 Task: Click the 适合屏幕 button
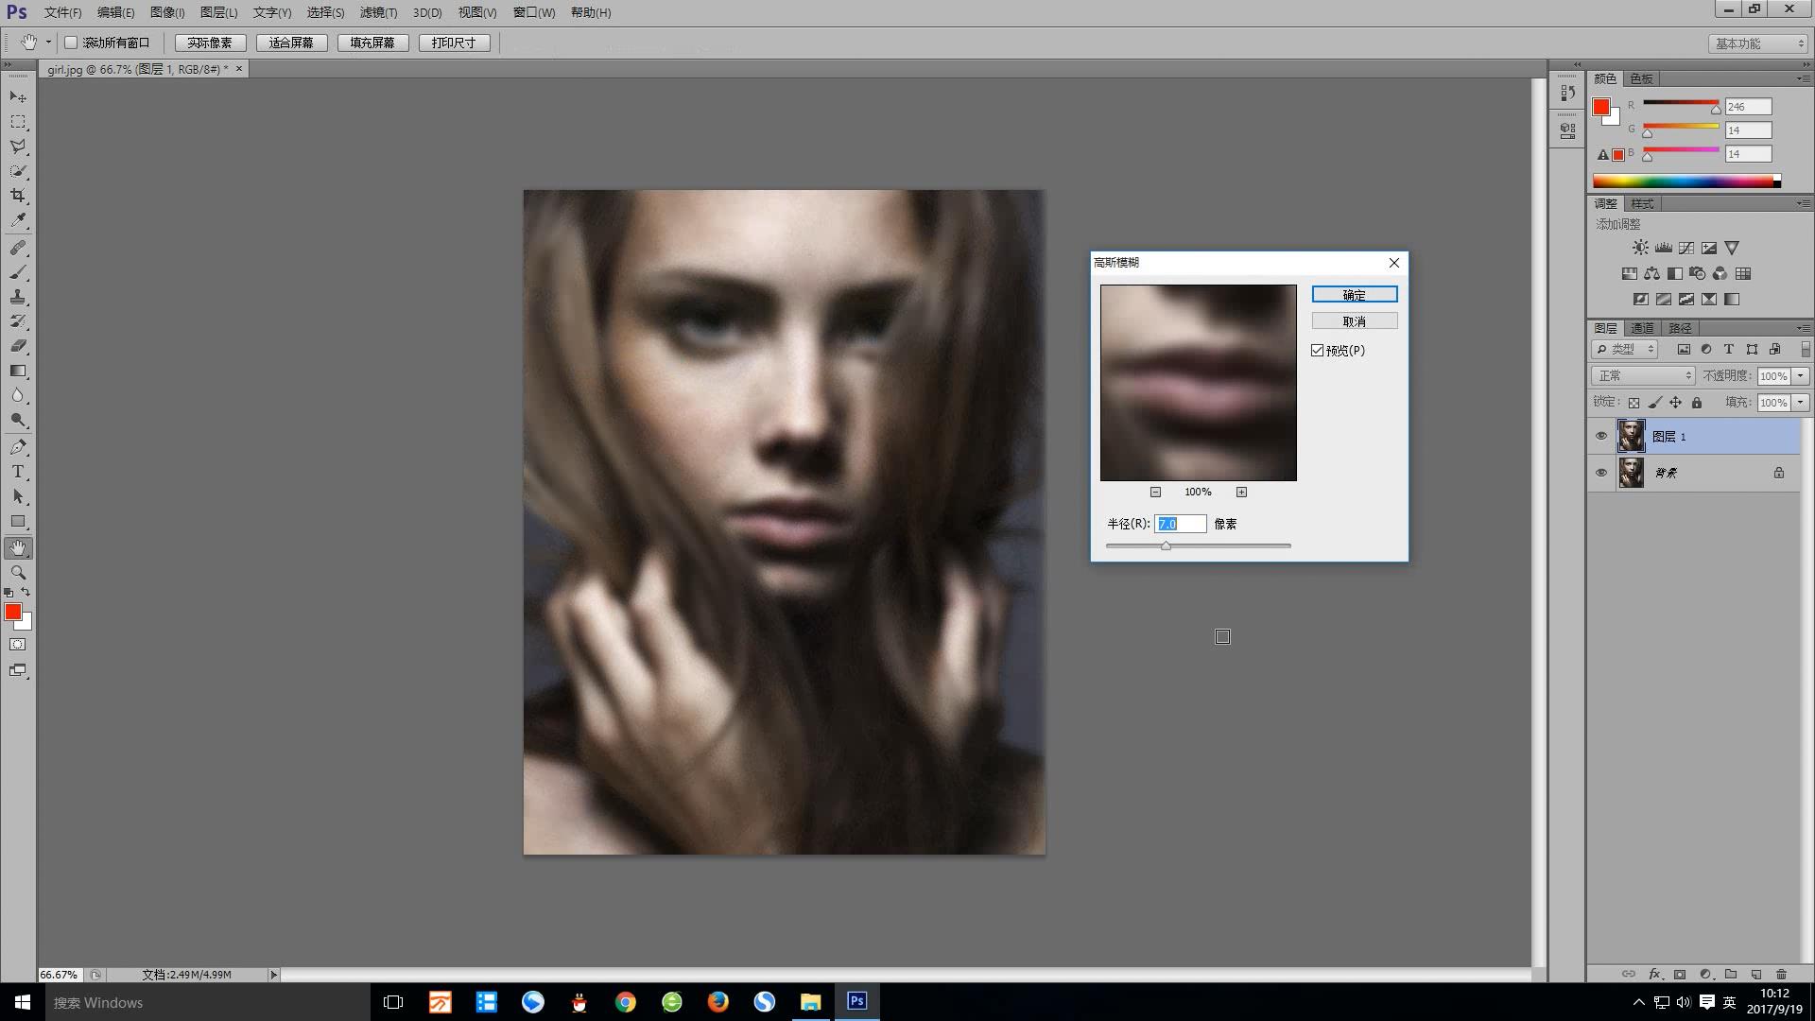click(291, 43)
